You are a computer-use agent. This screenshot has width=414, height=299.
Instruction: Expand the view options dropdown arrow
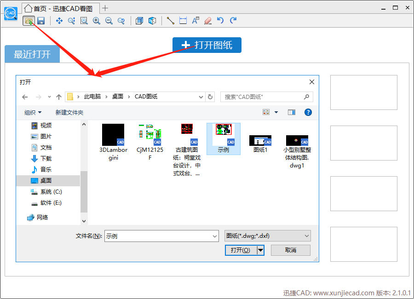276,112
